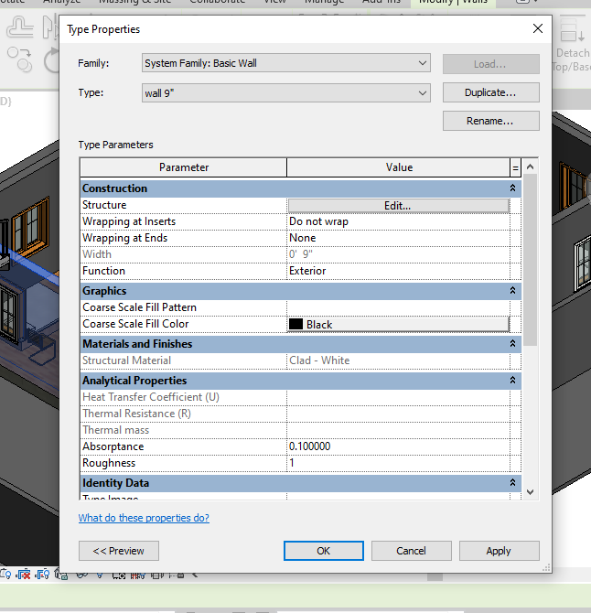Image resolution: width=591 pixels, height=613 pixels.
Task: Select the Modify | Walls ribbon tab
Action: [453, 2]
